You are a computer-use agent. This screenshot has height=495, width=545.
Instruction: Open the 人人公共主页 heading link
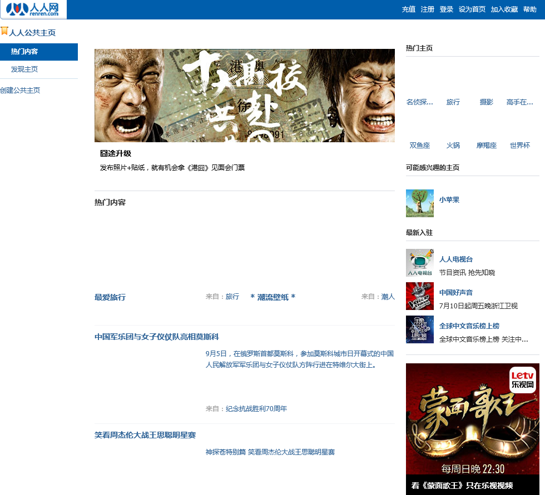tap(32, 33)
